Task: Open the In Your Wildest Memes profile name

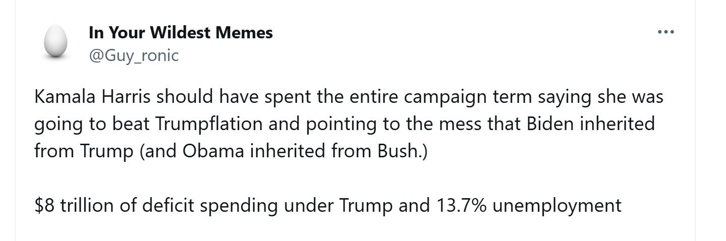Action: pyautogui.click(x=181, y=33)
